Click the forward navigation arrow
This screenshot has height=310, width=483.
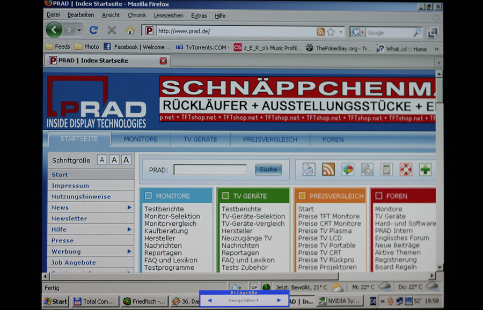(x=70, y=30)
